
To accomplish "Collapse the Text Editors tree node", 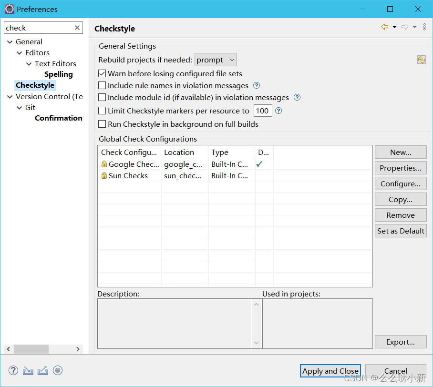I will (x=29, y=64).
